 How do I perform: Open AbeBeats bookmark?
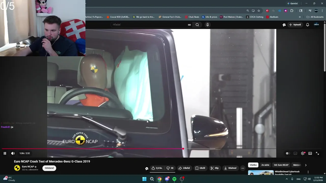point(272,17)
